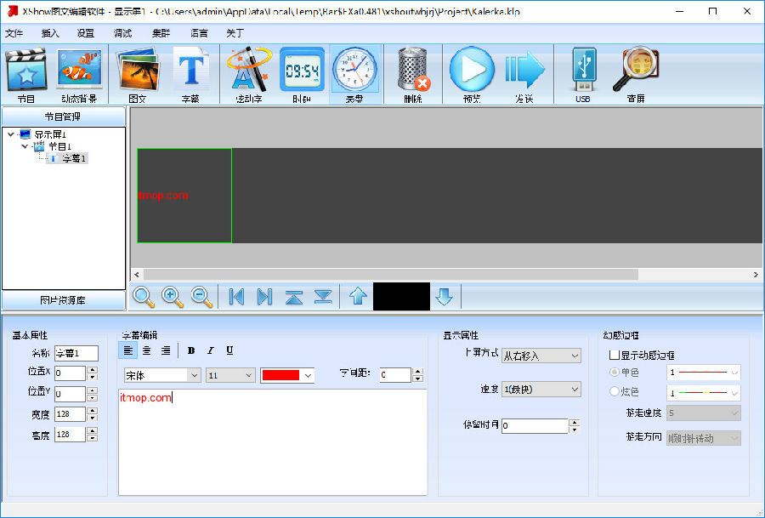This screenshot has height=518, width=765.
Task: Select the 单色 radio button
Action: pos(615,373)
